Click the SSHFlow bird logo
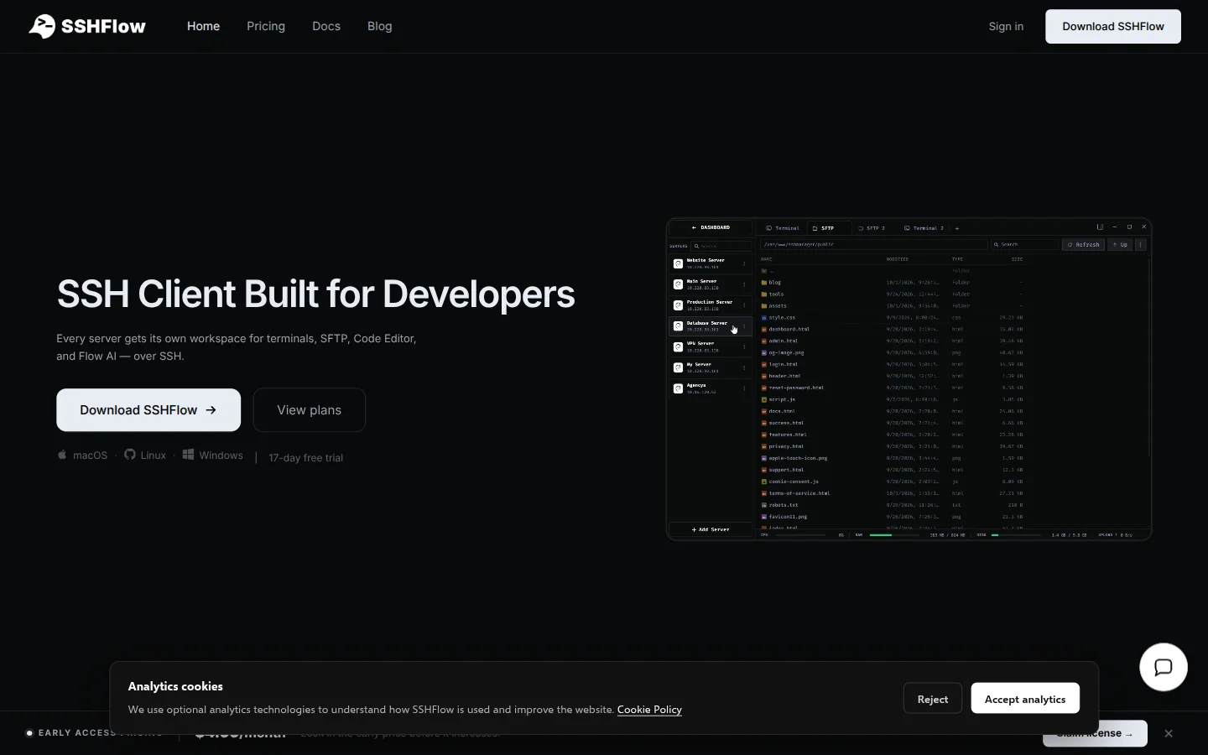Image resolution: width=1208 pixels, height=755 pixels. tap(42, 26)
